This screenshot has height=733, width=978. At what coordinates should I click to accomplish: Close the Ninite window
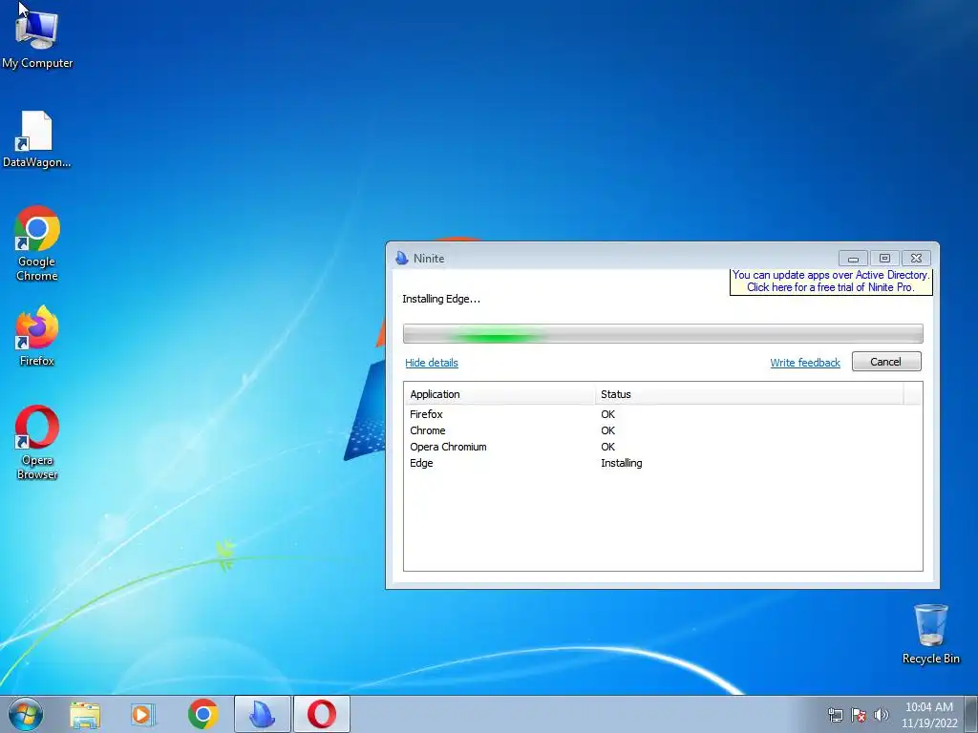(x=916, y=258)
